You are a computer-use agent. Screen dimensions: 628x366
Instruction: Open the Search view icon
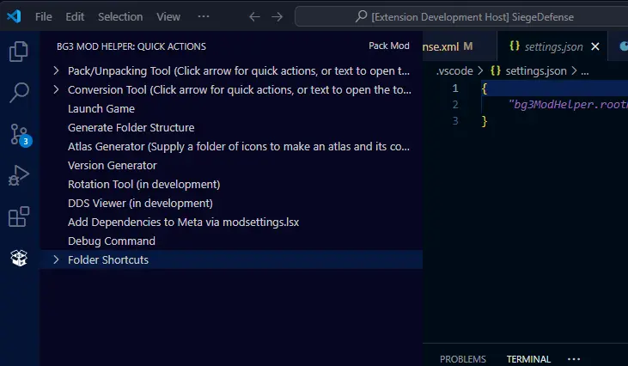pos(19,93)
